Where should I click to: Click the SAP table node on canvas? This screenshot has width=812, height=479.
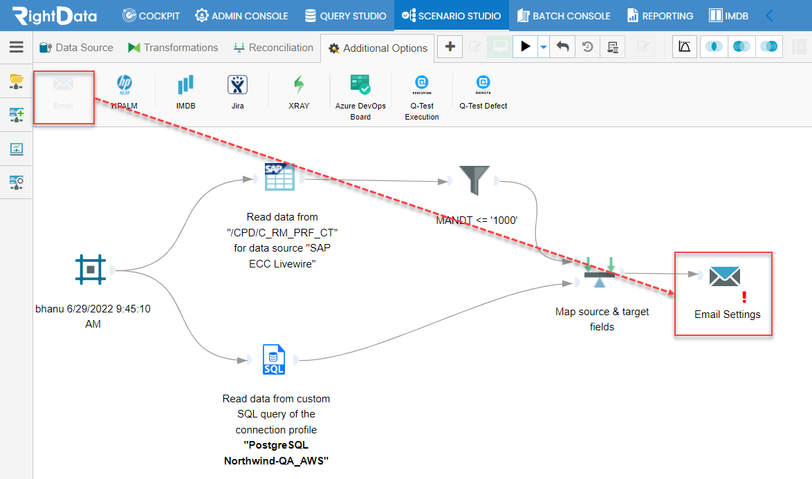coord(279,177)
